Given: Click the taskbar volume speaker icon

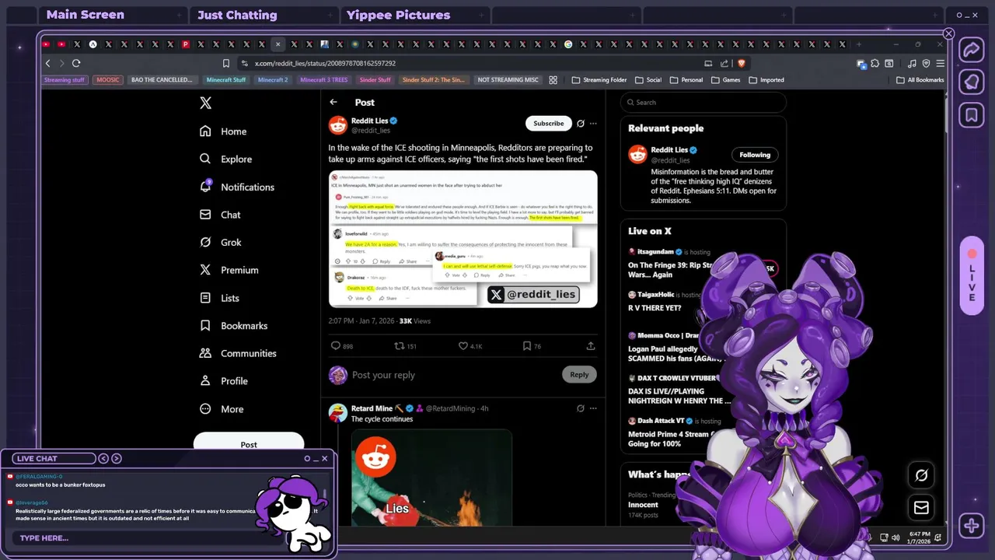Looking at the screenshot, I should point(895,537).
